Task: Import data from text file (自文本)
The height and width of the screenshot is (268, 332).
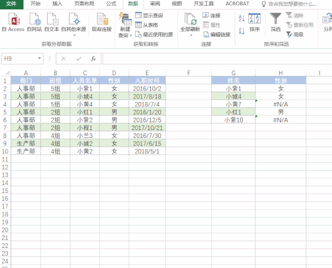Action: pyautogui.click(x=52, y=22)
